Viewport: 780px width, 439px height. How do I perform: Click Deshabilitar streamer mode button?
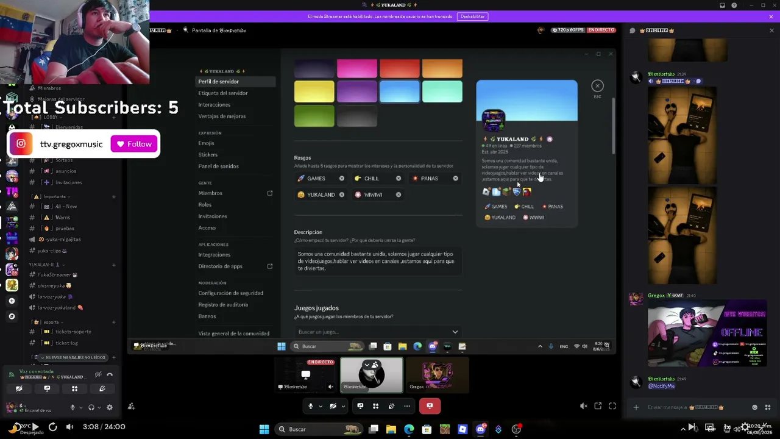[473, 16]
